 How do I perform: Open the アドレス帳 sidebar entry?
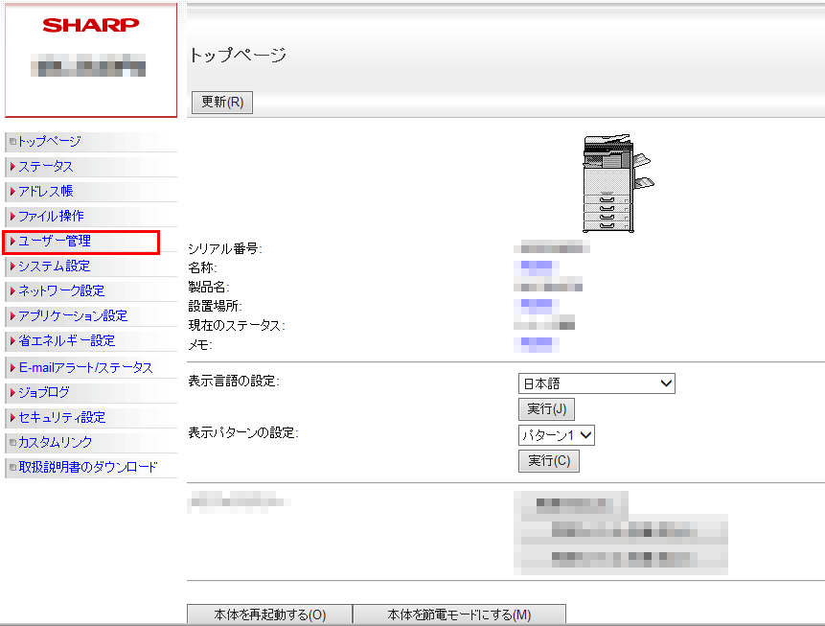pos(46,192)
